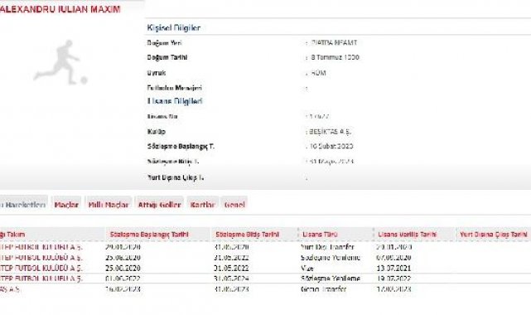Select the Futbolcu Menajeri label

coord(175,88)
